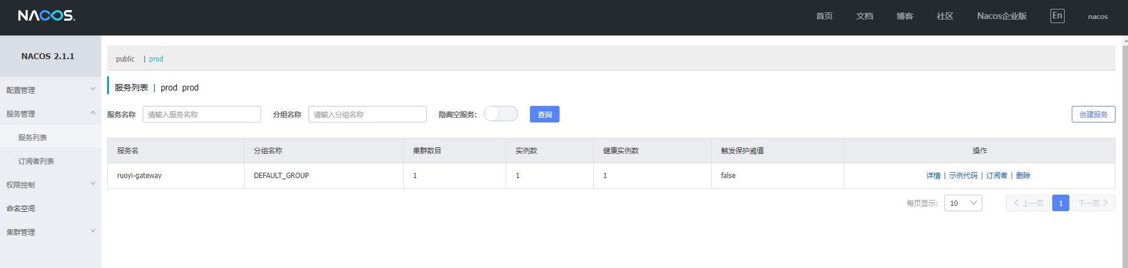Open 详情 for ruoyi-gateway
Screen dimensions: 1128x268
coord(933,176)
